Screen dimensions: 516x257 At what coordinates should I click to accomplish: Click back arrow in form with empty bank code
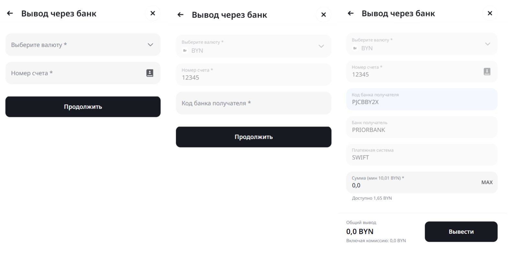click(x=180, y=15)
